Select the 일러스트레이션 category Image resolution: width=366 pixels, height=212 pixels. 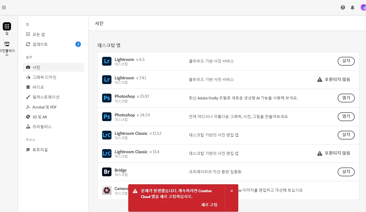coord(53,97)
